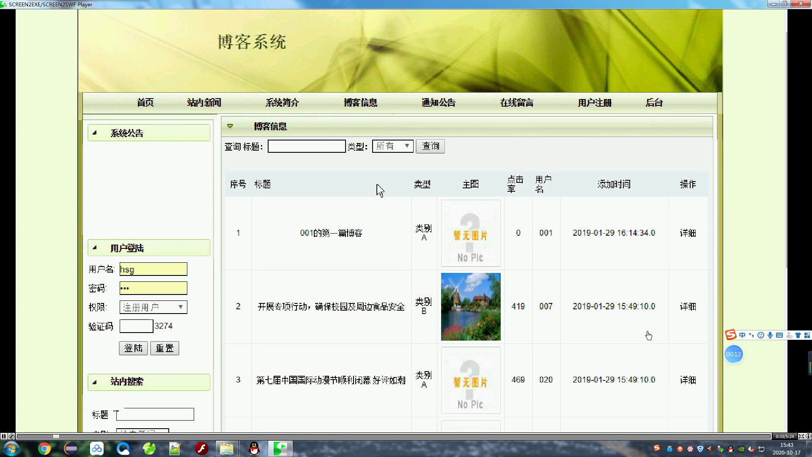Screen dimensions: 812x457
Task: Open QQ penguin on the taskbar
Action: (254, 449)
